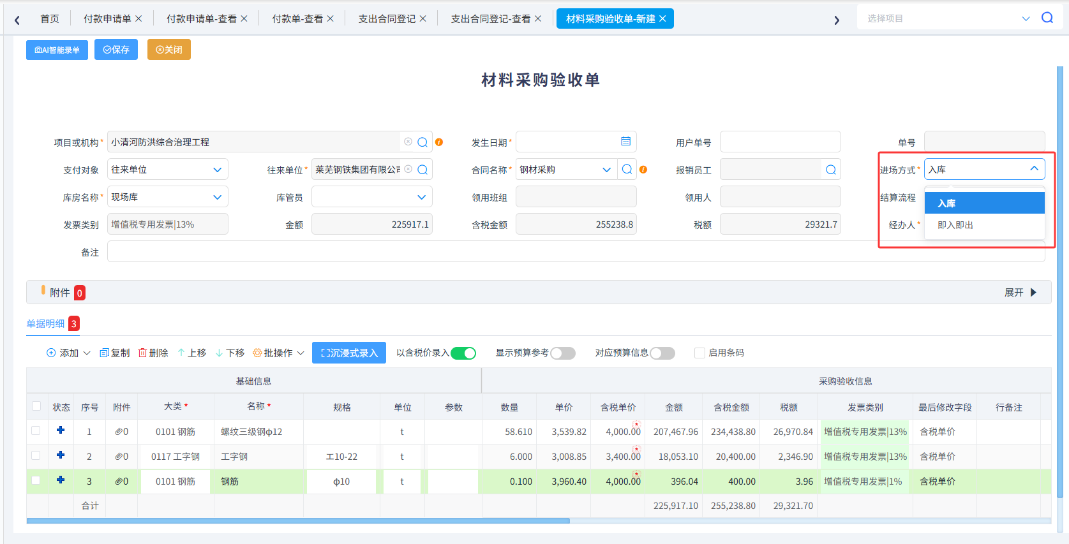
Task: Close the 支出合同登记 tab
Action: pyautogui.click(x=423, y=18)
